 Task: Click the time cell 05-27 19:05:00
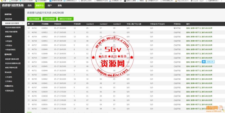click(x=60, y=32)
